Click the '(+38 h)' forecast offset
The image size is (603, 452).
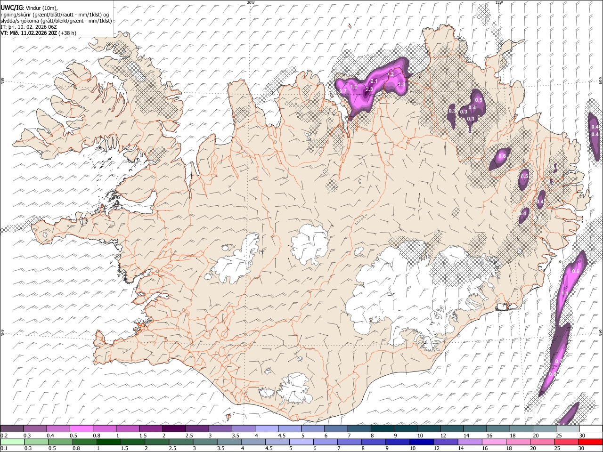click(x=67, y=33)
